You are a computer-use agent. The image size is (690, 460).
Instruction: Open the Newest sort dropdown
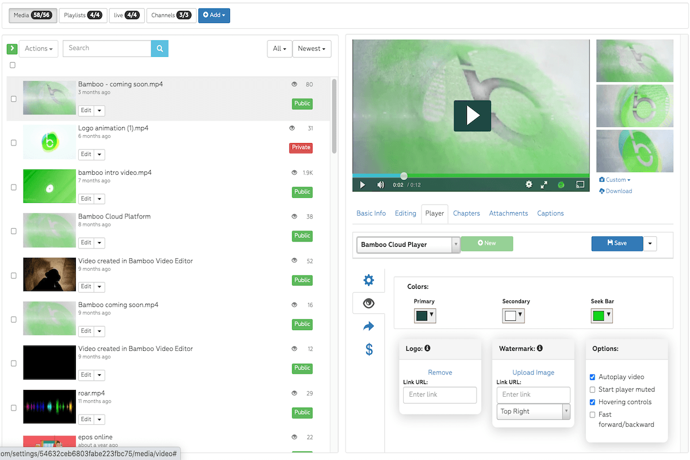312,49
